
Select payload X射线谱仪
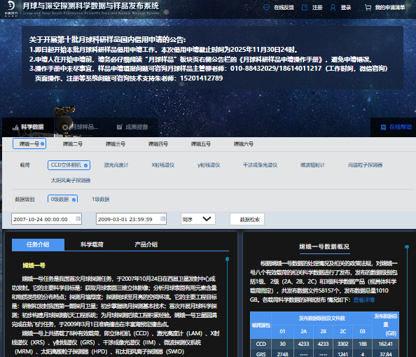pos(163,165)
